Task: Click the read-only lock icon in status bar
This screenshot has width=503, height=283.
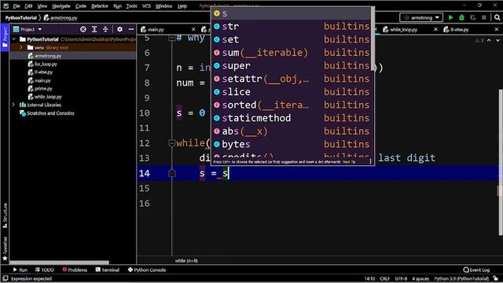Action: pyautogui.click(x=496, y=278)
